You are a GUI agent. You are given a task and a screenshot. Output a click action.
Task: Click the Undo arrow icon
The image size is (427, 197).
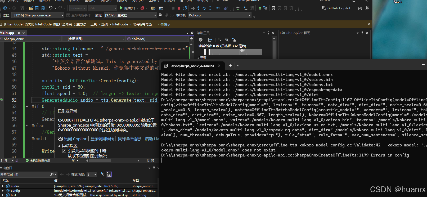point(51,8)
